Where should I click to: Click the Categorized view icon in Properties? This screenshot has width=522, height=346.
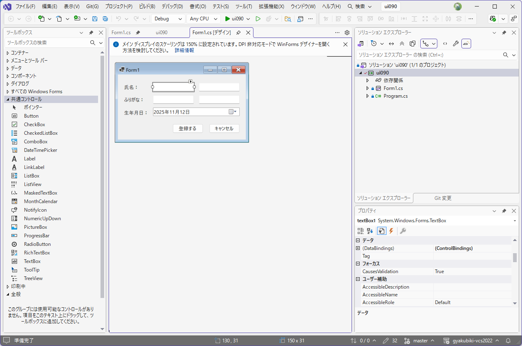(360, 231)
